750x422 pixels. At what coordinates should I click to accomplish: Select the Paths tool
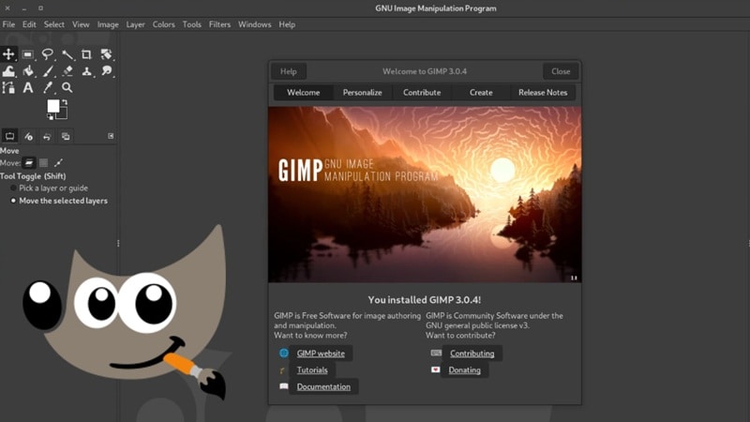(8, 87)
